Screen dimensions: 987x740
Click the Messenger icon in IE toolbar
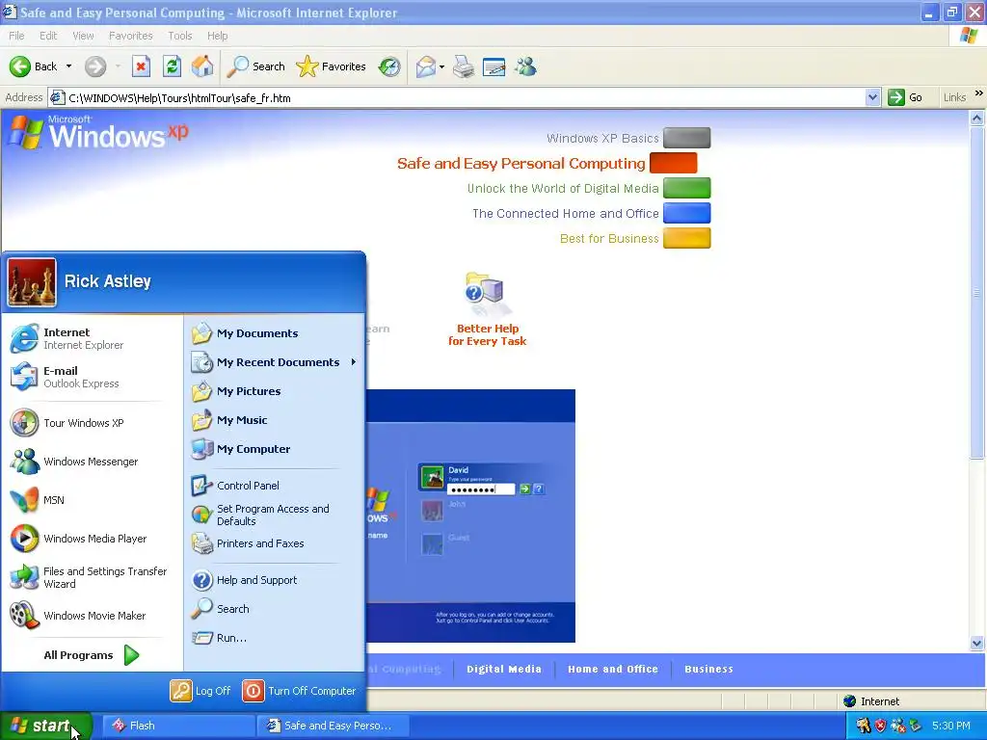[525, 66]
